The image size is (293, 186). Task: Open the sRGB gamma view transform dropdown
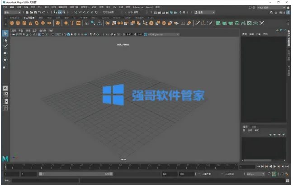163,34
